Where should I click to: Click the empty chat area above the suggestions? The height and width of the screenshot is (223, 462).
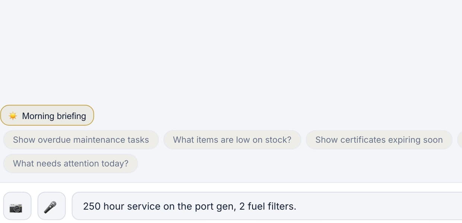[231, 52]
